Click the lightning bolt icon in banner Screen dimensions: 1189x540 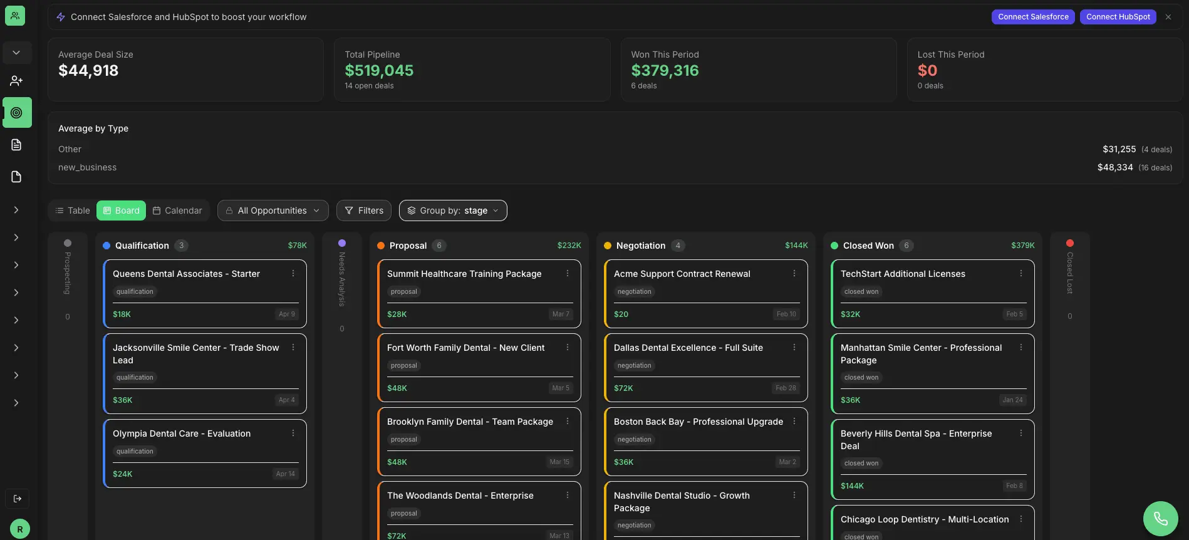(61, 17)
